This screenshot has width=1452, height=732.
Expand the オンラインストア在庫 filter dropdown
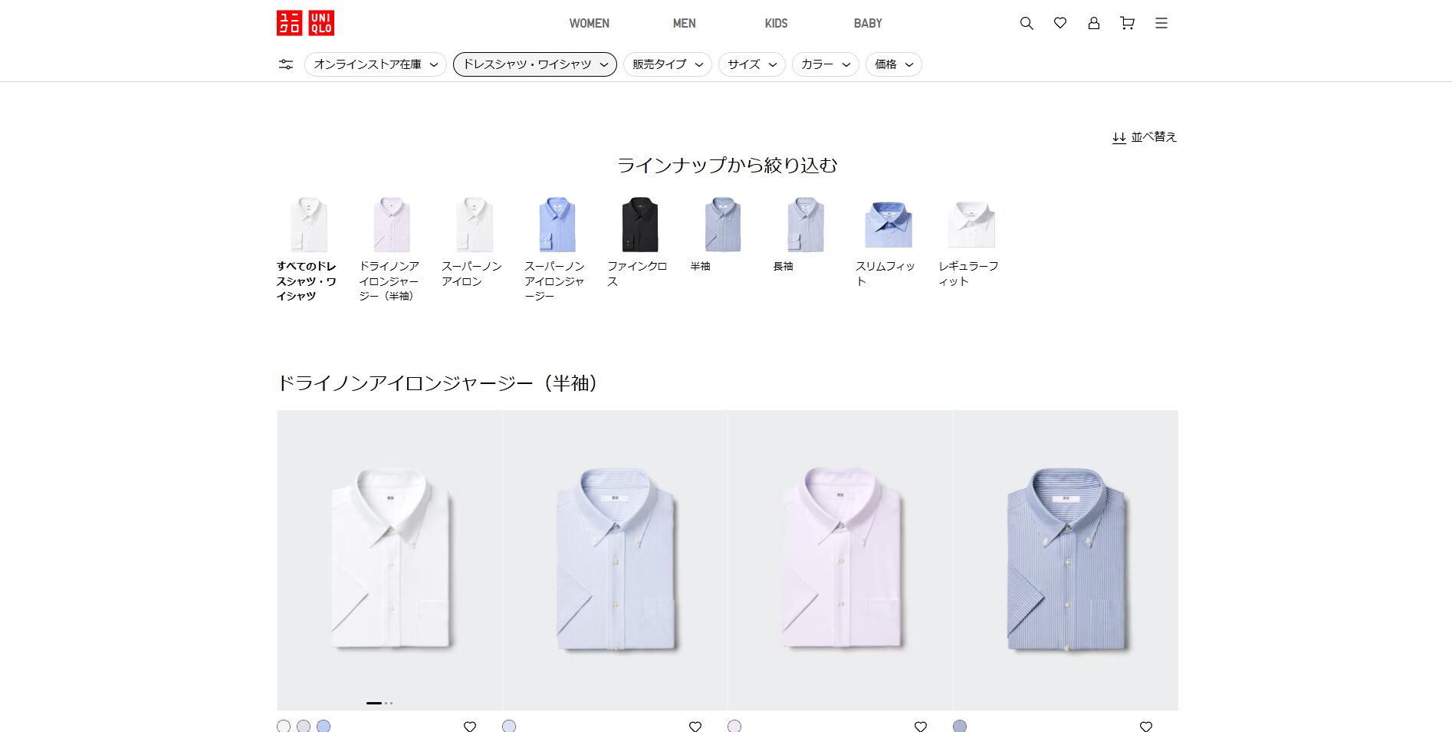(376, 64)
